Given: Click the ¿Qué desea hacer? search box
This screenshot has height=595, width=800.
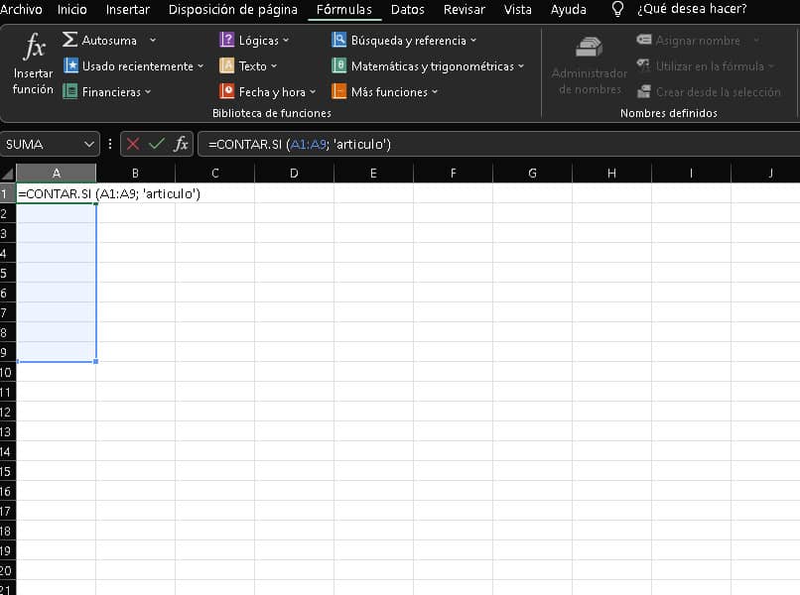Looking at the screenshot, I should (691, 10).
